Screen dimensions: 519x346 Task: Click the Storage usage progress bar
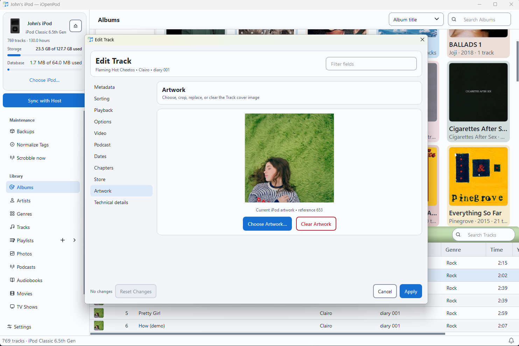coord(44,55)
